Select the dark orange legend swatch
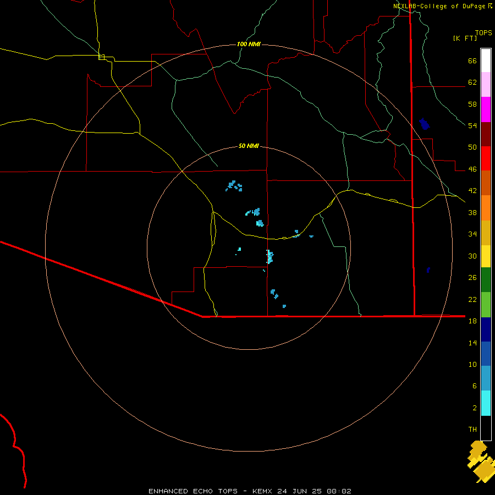Image resolution: width=495 pixels, height=495 pixels. [486, 183]
